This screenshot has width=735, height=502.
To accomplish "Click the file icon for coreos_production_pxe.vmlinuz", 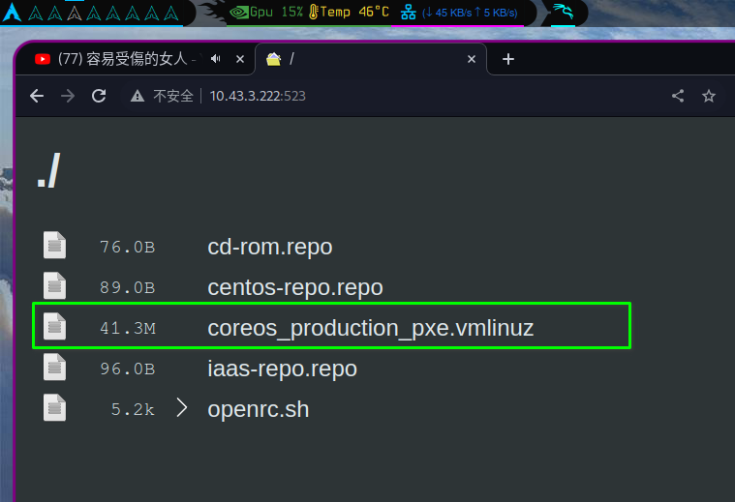I will pos(55,326).
